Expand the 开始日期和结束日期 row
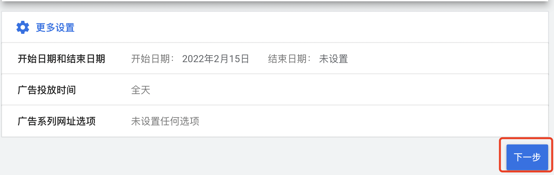 [275, 59]
